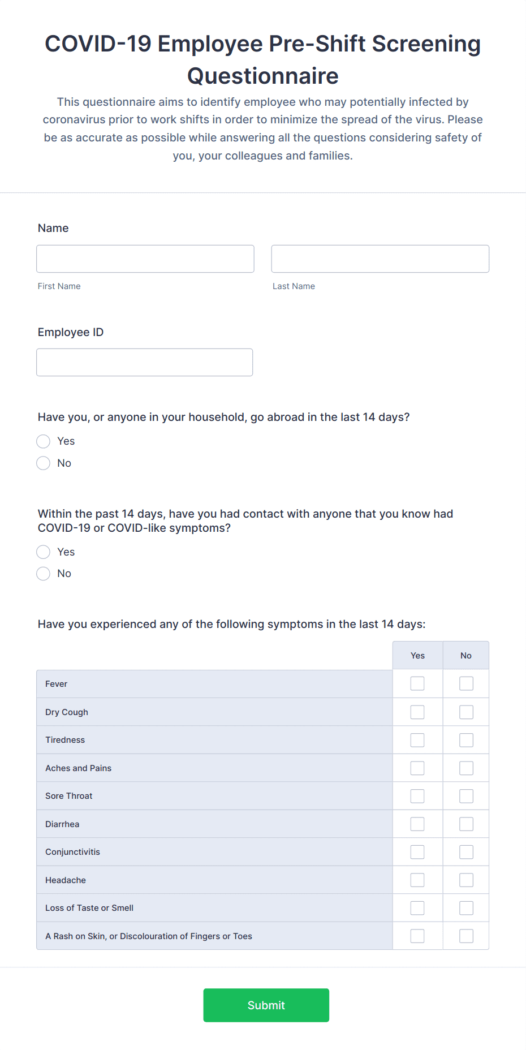Screen dimensions: 526x1050
Task: Check No for Fever symptom
Action: click(465, 683)
